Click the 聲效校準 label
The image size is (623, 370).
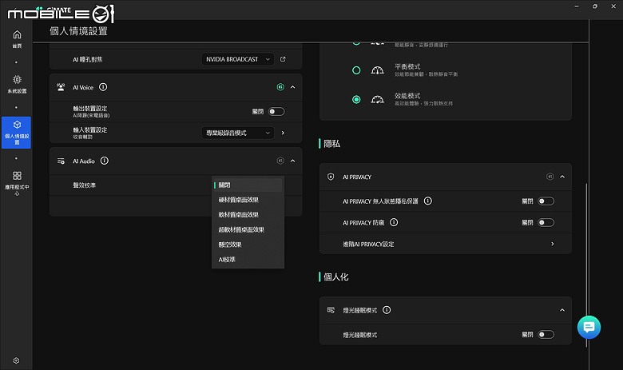pyautogui.click(x=84, y=185)
